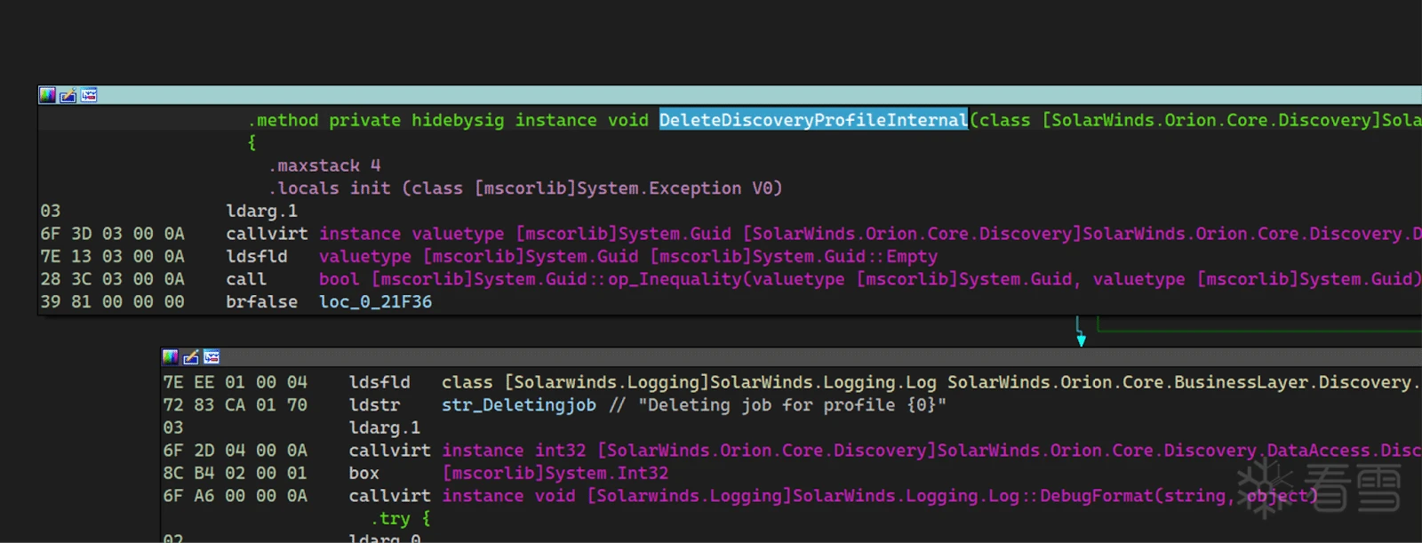Click the cyan arrowhead between blocks
Screen dimensions: 1422x543
(x=1081, y=340)
